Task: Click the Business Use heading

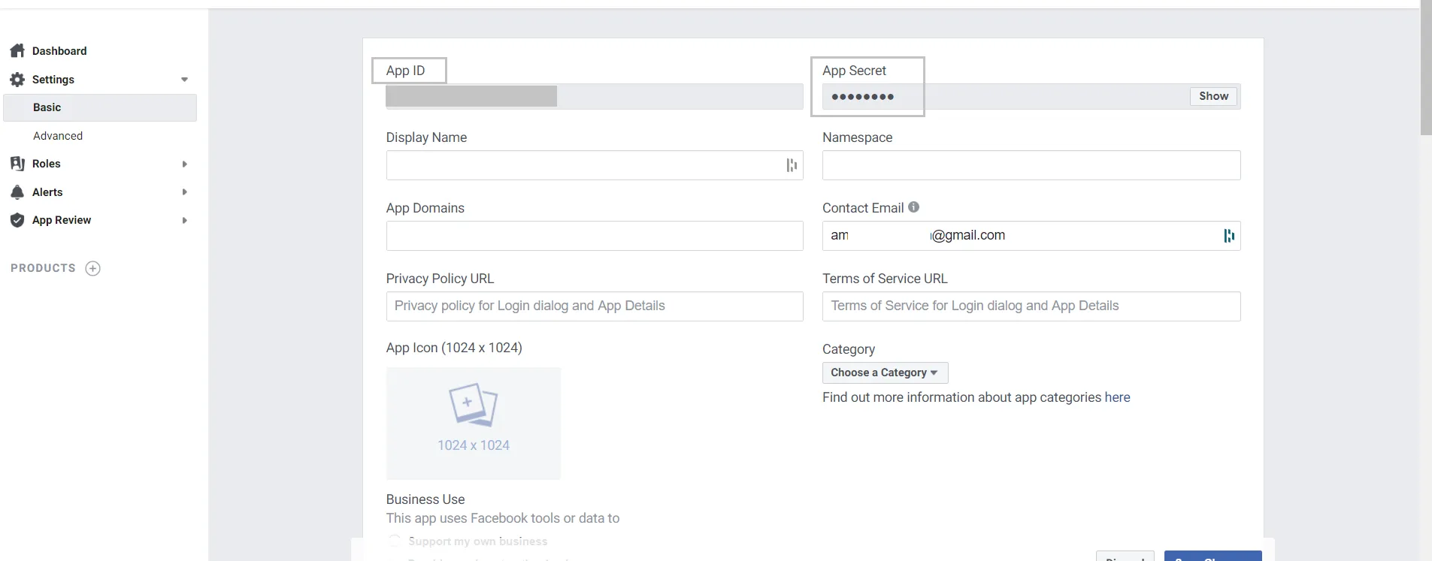Action: [425, 499]
